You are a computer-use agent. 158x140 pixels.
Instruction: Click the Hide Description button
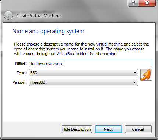pos(77,129)
